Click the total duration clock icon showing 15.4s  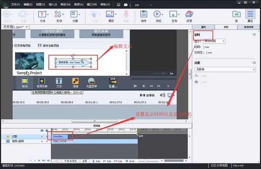127,161
